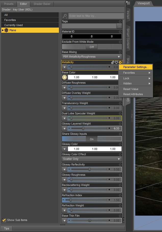Open gear icon for Glossy Reflectivity
Image resolution: width=162 pixels, height=232 pixels.
pos(120,164)
